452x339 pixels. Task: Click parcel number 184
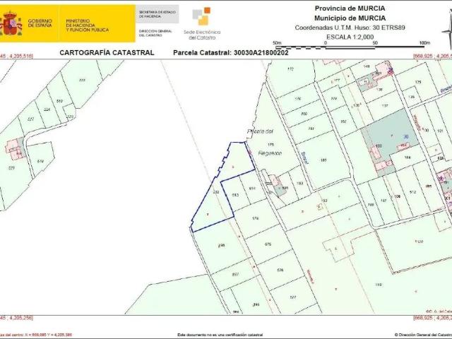(408, 157)
